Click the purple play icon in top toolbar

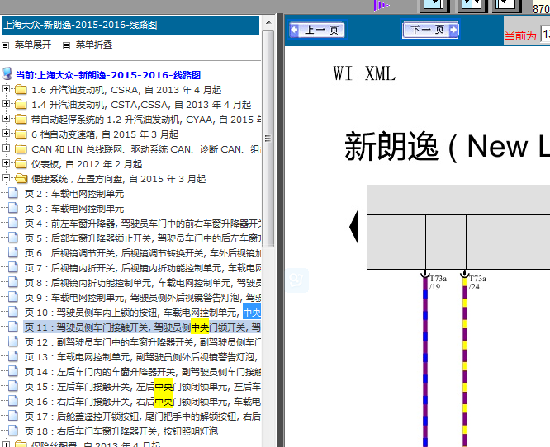(381, 5)
